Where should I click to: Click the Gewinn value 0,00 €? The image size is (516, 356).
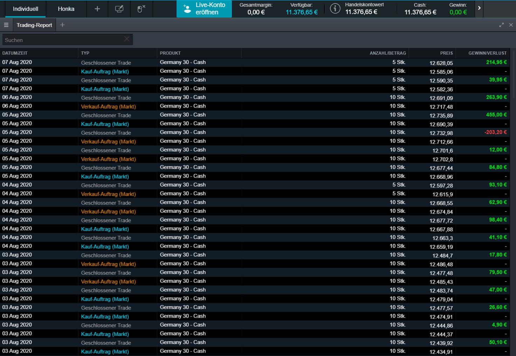pyautogui.click(x=458, y=12)
